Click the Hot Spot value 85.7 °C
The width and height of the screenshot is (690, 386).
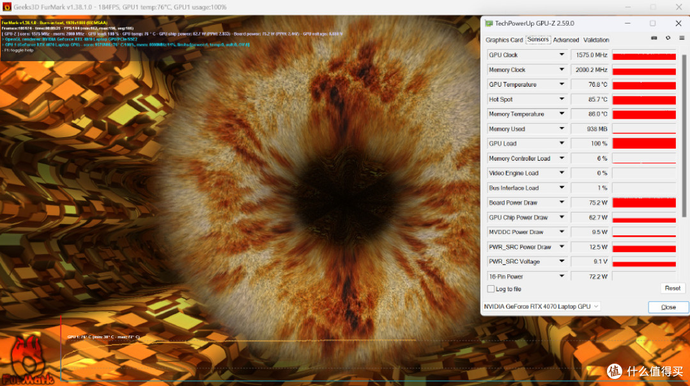pyautogui.click(x=591, y=100)
